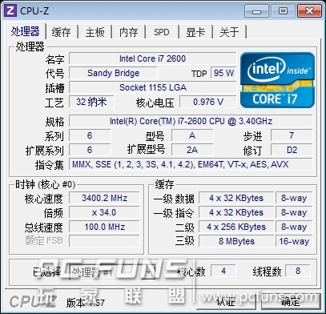Click the 二级 cache value 4 x 256 KBytes
Image resolution: width=326 pixels, height=314 pixels.
tap(236, 227)
